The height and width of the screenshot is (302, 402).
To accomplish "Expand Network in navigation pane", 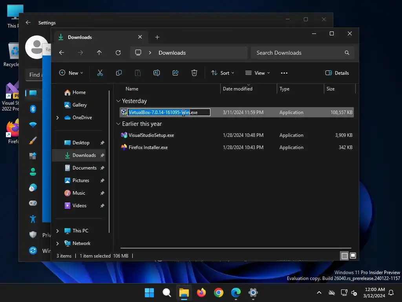I will (x=57, y=243).
